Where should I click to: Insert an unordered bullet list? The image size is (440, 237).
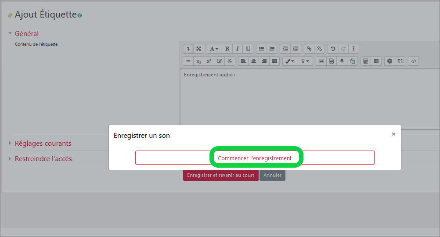pos(262,49)
